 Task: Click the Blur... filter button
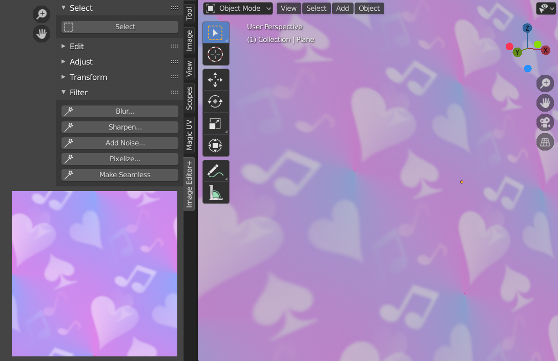click(x=120, y=111)
